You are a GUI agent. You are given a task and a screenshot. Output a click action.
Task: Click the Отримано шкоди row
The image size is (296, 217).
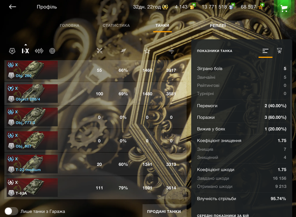point(241,186)
